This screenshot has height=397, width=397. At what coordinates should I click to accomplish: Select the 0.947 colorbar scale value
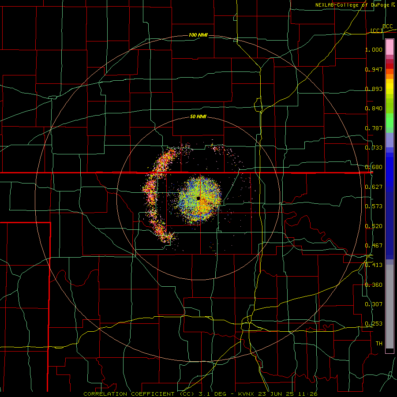pos(374,69)
